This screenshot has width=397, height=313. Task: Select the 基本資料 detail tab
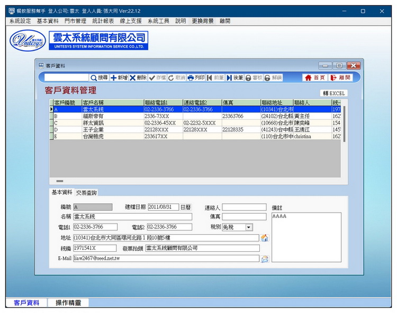[62, 192]
